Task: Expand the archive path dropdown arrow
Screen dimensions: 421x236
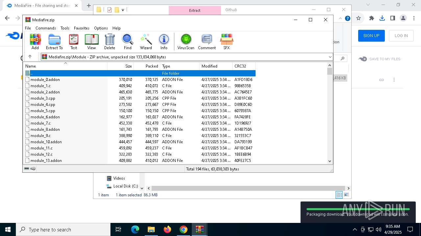Action: pos(330,57)
